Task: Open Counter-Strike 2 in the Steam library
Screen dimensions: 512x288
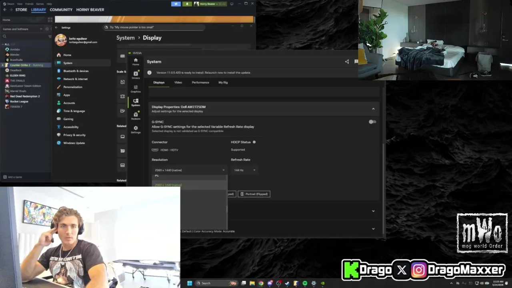Action: (26, 65)
